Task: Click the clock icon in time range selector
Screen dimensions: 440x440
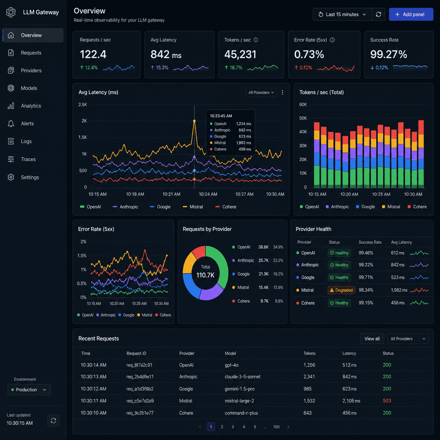Action: click(321, 14)
